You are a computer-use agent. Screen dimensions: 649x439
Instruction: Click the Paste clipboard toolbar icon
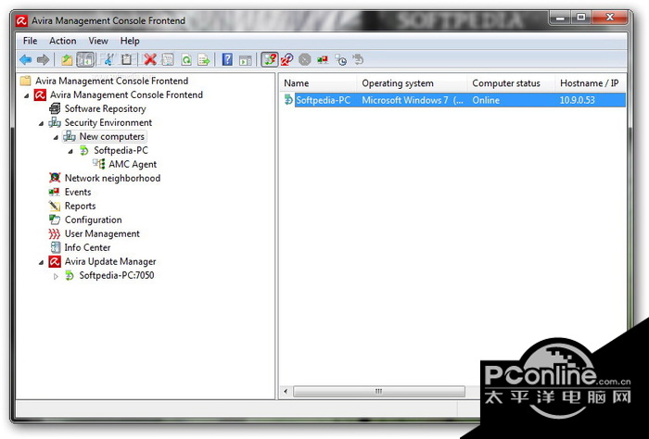click(126, 60)
